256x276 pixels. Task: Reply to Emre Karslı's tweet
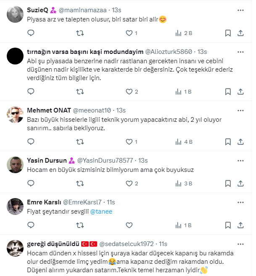point(31,225)
